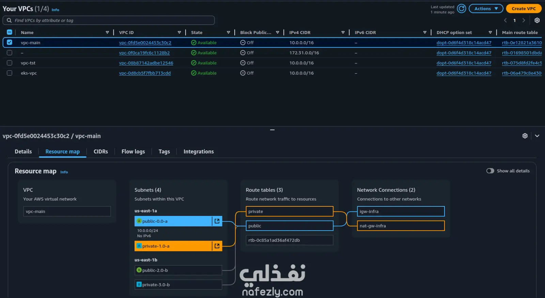Open Info link next to Resource map
545x298 pixels.
[x=64, y=172]
